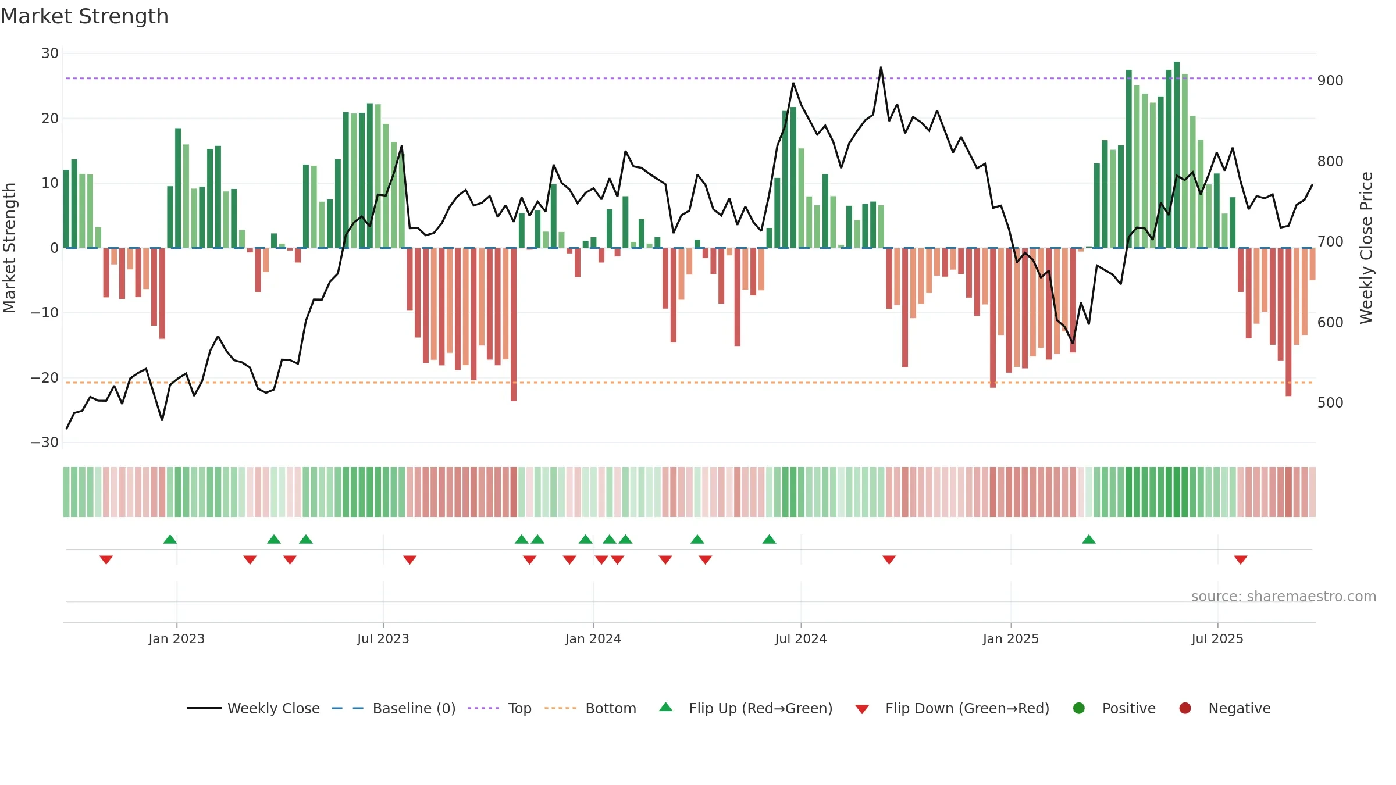
Task: Click the Jul 2023 axis label
Action: (383, 638)
